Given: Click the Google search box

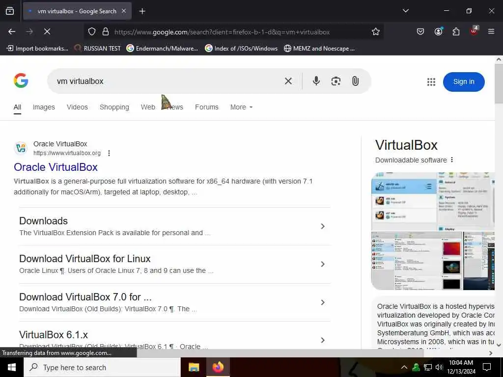Looking at the screenshot, I should pyautogui.click(x=167, y=81).
